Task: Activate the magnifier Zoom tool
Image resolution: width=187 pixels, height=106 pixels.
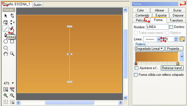Action: point(12,54)
